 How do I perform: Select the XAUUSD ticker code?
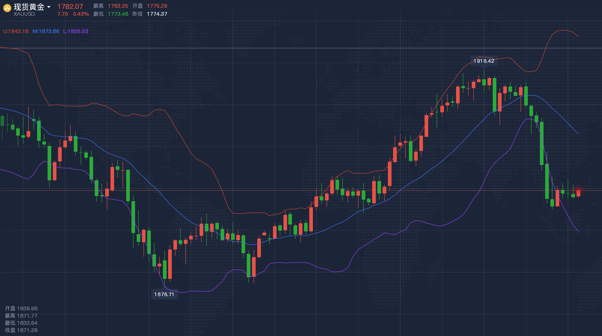pos(24,14)
